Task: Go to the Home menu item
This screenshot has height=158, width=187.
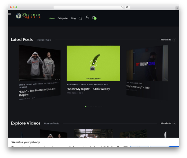Action: (x=52, y=18)
